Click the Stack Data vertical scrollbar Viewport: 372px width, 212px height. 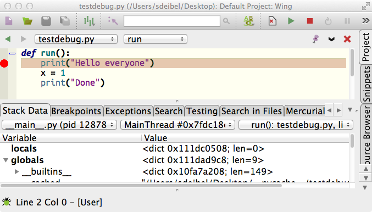352,141
